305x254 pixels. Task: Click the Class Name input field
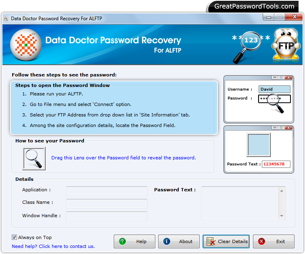(107, 203)
